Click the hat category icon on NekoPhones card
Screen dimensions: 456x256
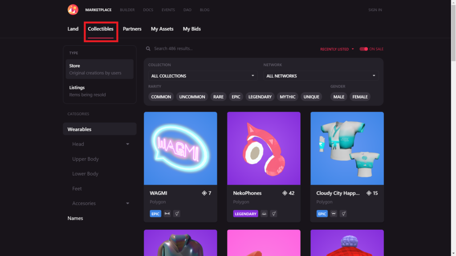click(x=264, y=214)
